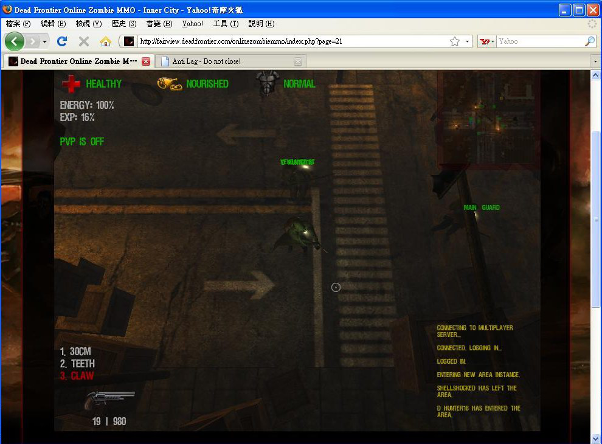Viewport: 602px width, 444px height.
Task: Click the NOURISHED status text
Action: [207, 84]
